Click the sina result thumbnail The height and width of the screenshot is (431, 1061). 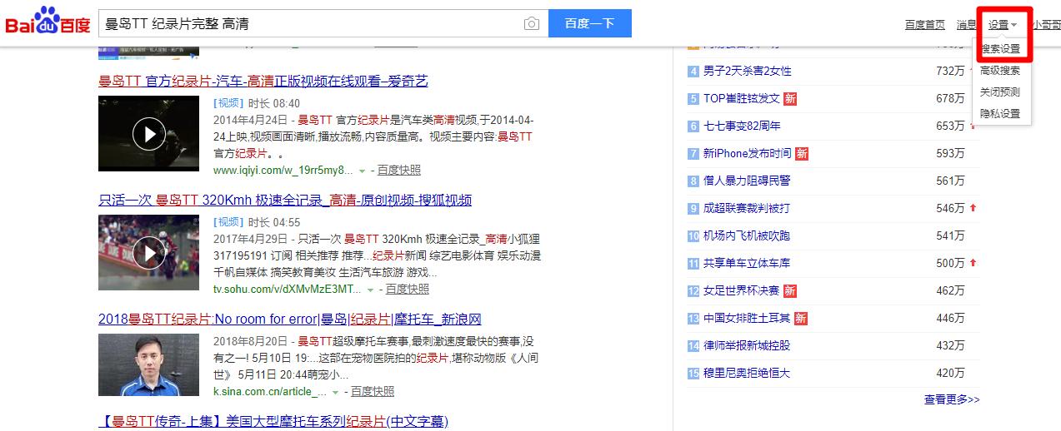148,364
